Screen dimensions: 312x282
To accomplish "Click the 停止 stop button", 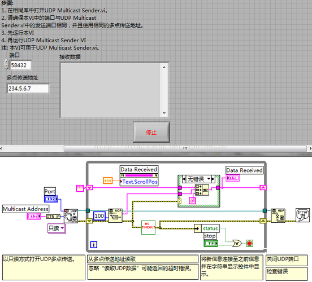I will click(151, 132).
